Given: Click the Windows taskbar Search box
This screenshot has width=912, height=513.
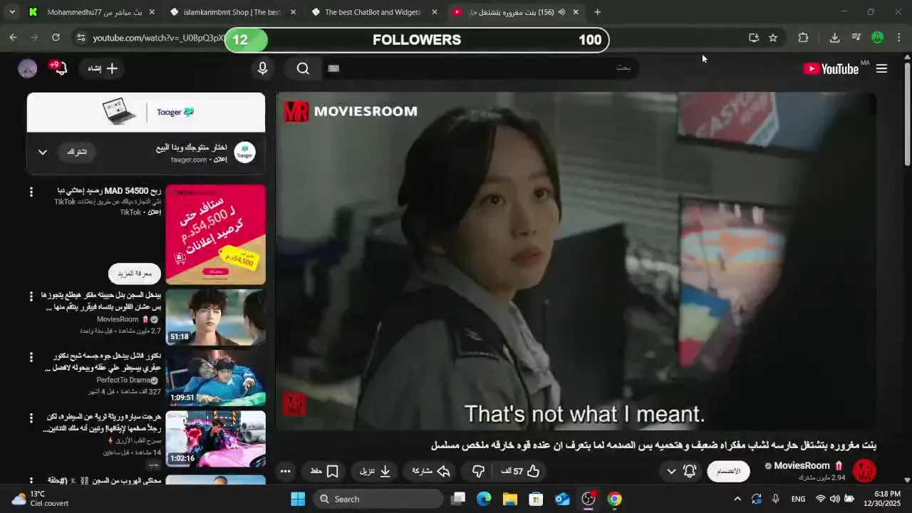Looking at the screenshot, I should pyautogui.click(x=378, y=499).
